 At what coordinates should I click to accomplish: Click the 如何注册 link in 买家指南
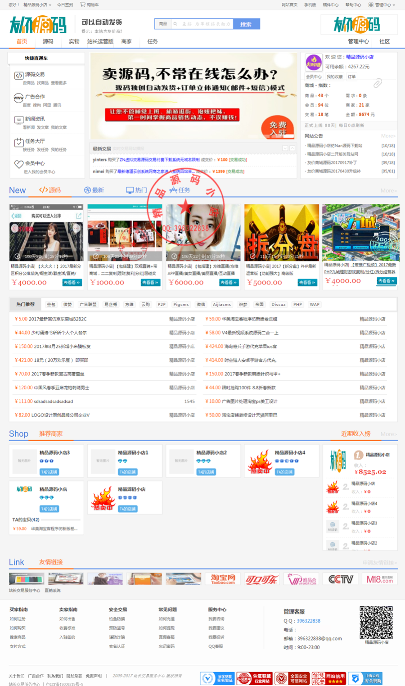tap(18, 619)
